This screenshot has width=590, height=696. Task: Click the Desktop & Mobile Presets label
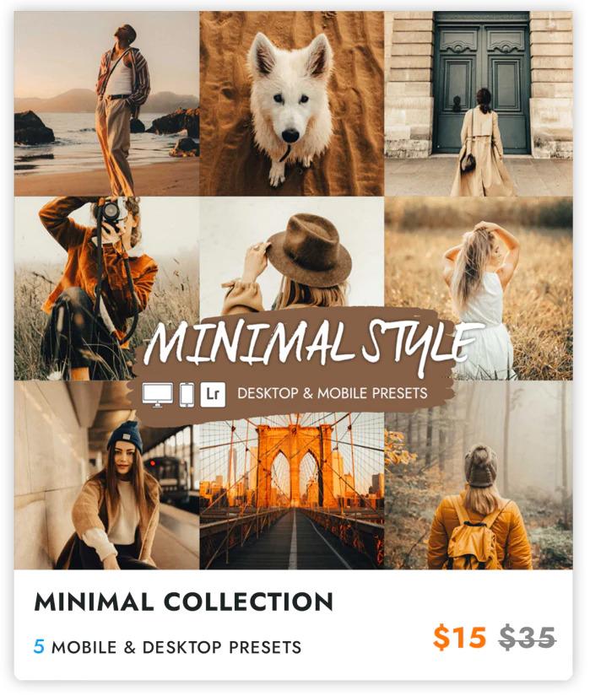[x=333, y=393]
